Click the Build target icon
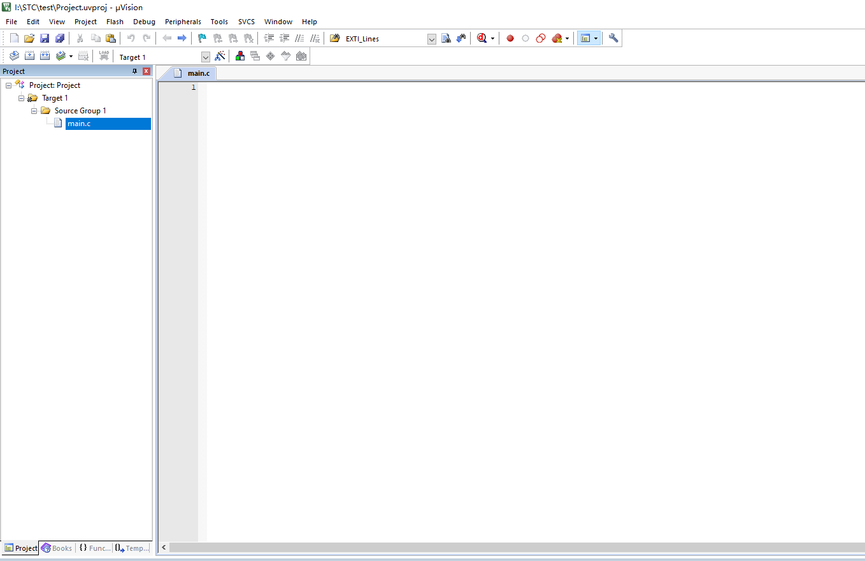 click(x=29, y=56)
